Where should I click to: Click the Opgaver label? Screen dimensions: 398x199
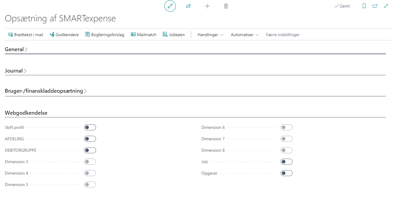[210, 173]
